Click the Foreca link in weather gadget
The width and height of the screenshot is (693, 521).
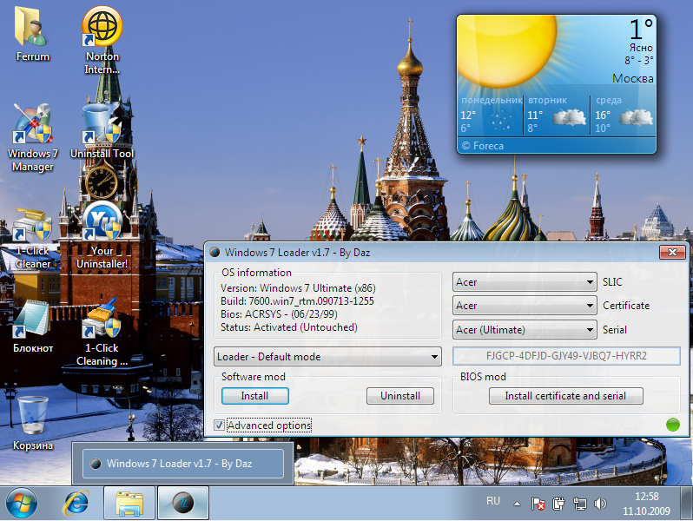[x=483, y=145]
